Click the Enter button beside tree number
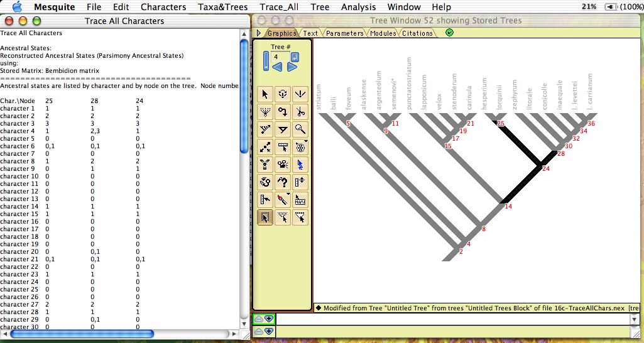Screen dimensions: 644x343 click(295, 57)
